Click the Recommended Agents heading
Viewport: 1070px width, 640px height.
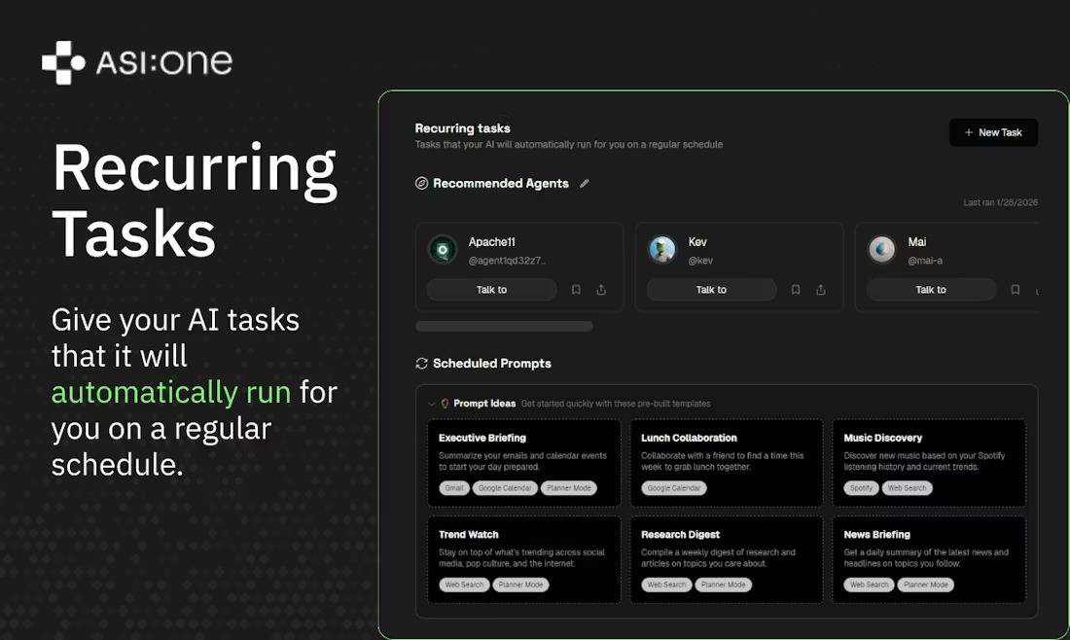[x=501, y=184]
